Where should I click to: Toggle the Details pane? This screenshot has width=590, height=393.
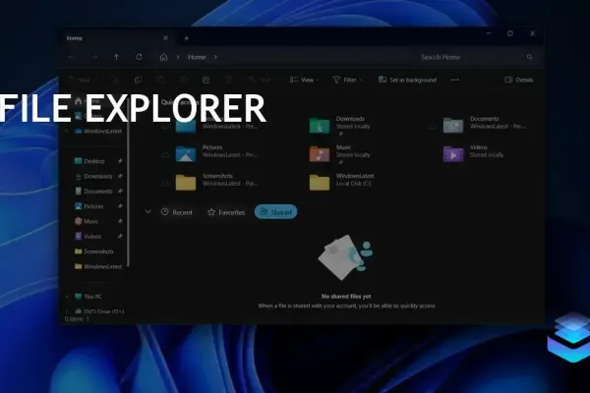(518, 80)
